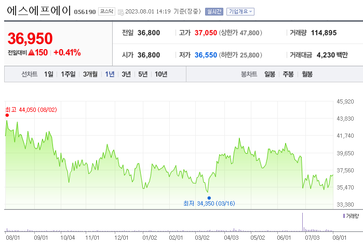The width and height of the screenshot is (363, 249).
Task: Click the 실시간 real-time badge
Action: 214,11
